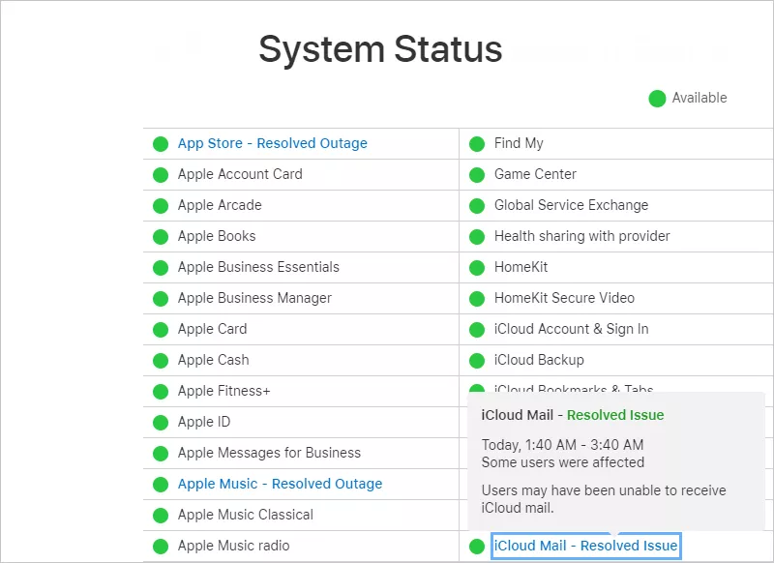Click the status dot beside HomeKit Secure Video
774x563 pixels.
(x=477, y=299)
